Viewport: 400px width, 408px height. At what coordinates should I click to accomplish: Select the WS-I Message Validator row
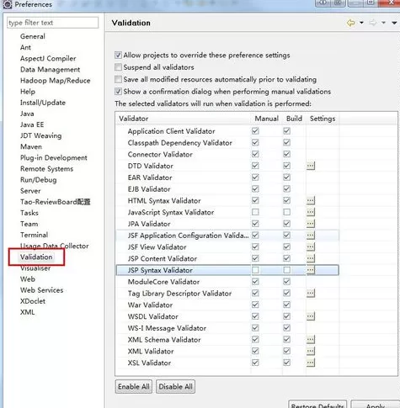227,328
